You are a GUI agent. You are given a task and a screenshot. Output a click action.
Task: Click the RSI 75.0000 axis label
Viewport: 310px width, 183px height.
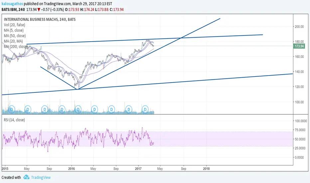click(x=300, y=130)
